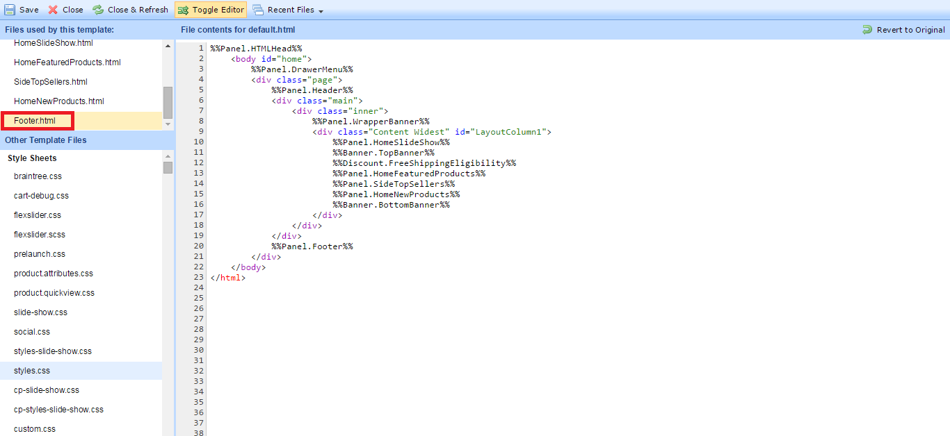Open the Recent Files dropdown arrow
The height and width of the screenshot is (436, 950).
(321, 11)
